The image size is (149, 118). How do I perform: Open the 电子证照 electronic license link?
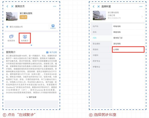tap(51, 52)
